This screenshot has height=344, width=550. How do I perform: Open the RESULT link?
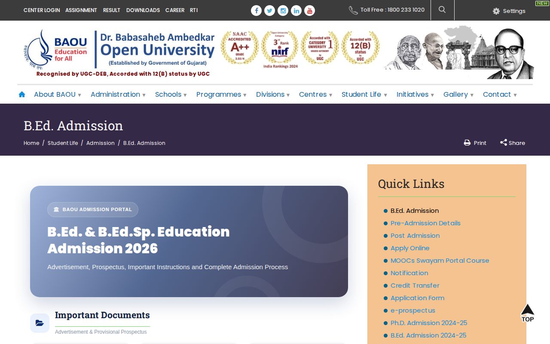point(112,10)
